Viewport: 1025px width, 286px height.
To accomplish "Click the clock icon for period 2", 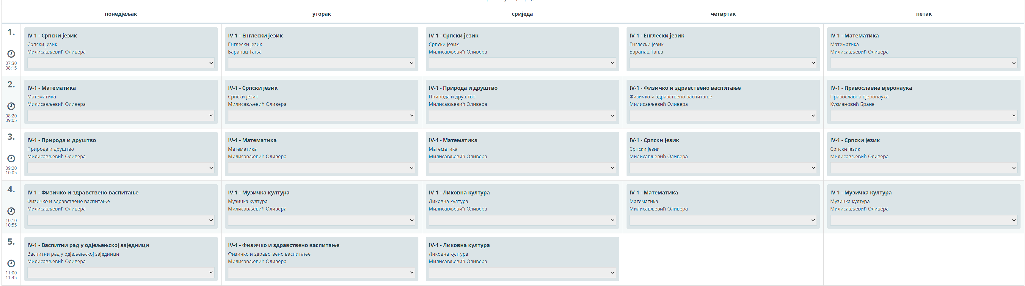I will tap(11, 106).
